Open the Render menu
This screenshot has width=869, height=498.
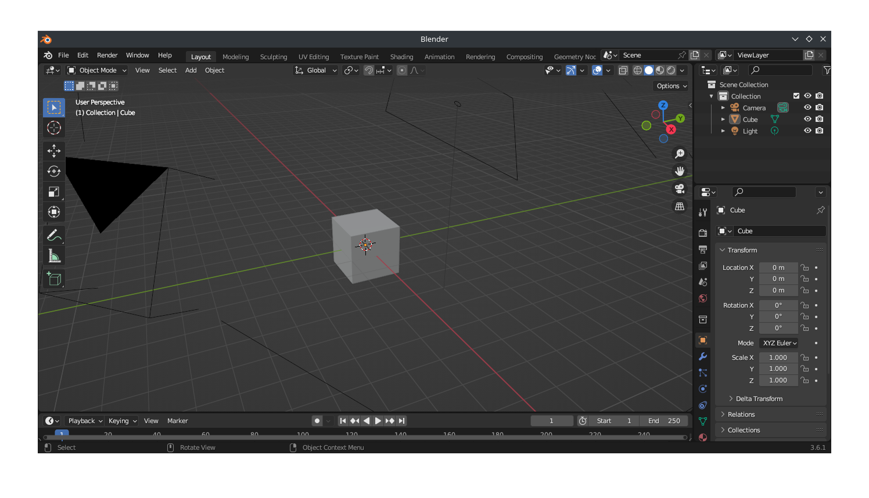[107, 55]
